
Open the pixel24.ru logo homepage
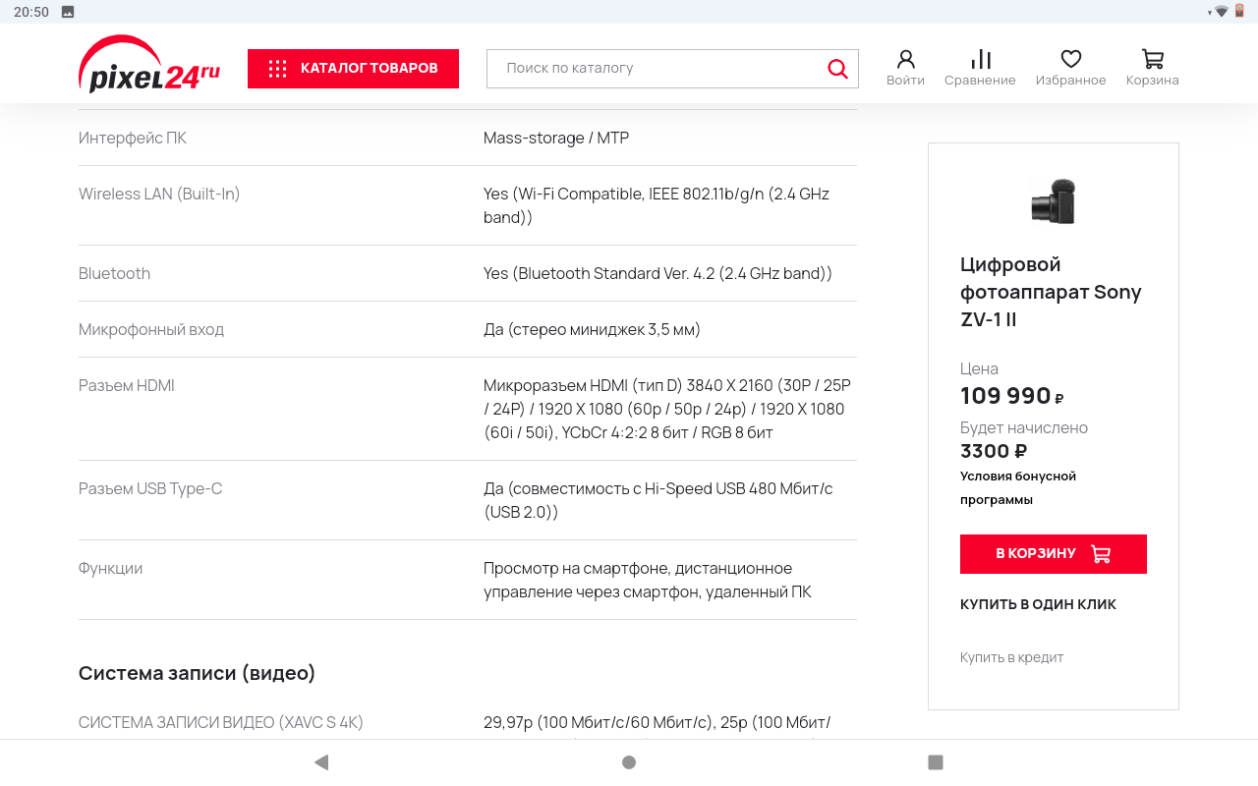(x=149, y=65)
